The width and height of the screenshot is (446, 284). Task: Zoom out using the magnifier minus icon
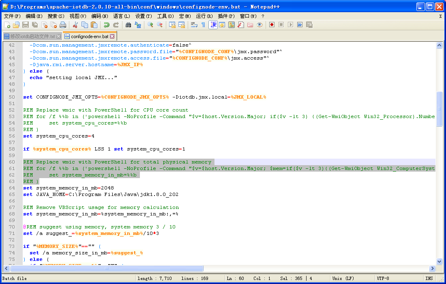pos(160,25)
